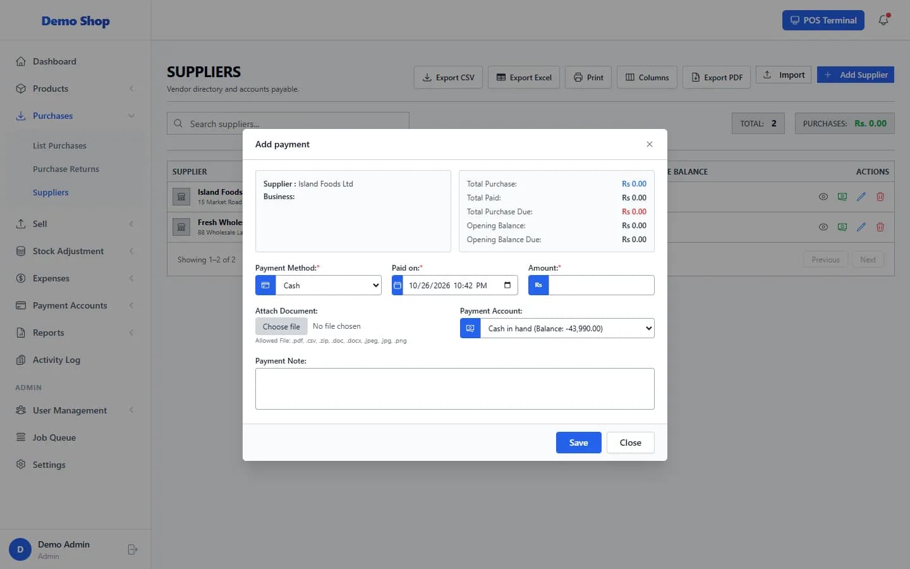Open calendar picker in Paid on field
The image size is (910, 569).
pos(507,285)
